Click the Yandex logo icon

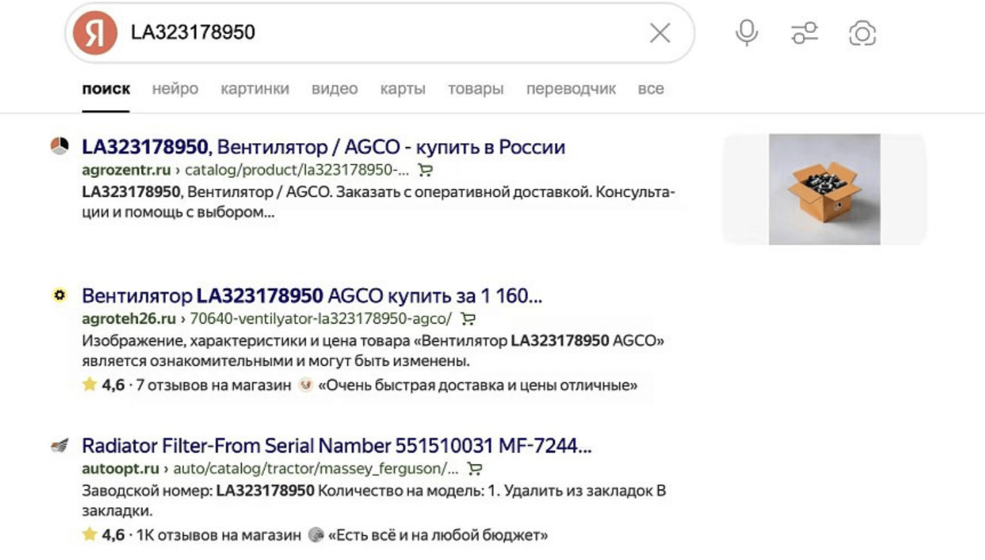click(x=95, y=32)
